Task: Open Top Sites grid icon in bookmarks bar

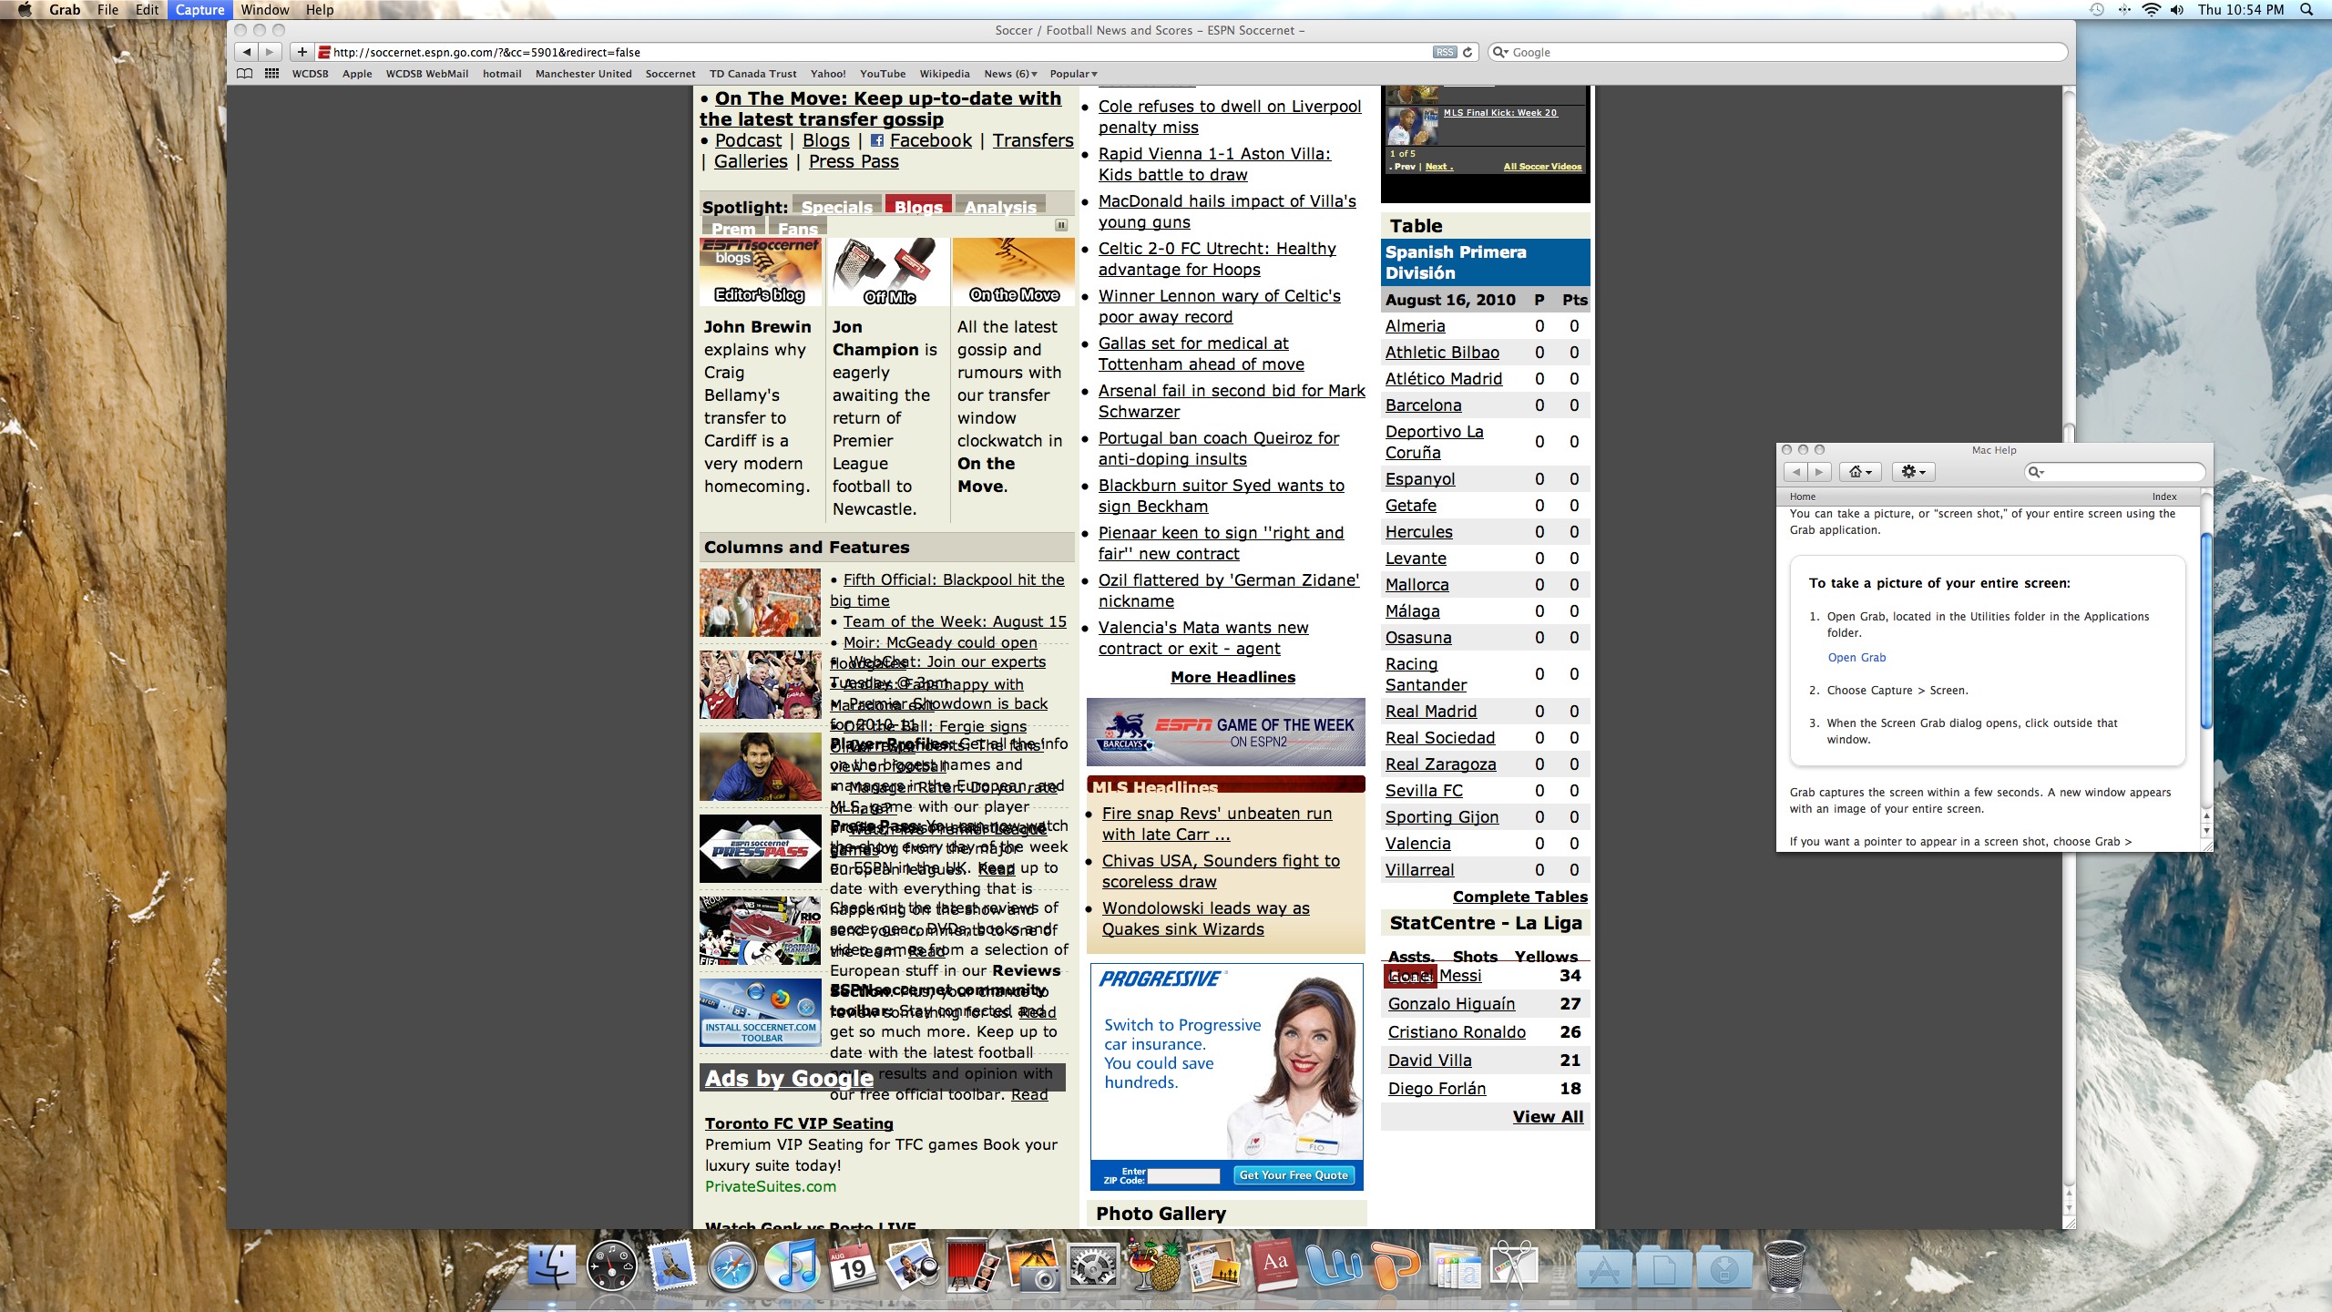Action: [271, 74]
